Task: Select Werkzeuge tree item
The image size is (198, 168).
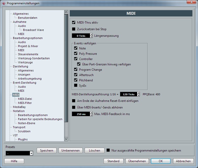Action: [x=25, y=62]
